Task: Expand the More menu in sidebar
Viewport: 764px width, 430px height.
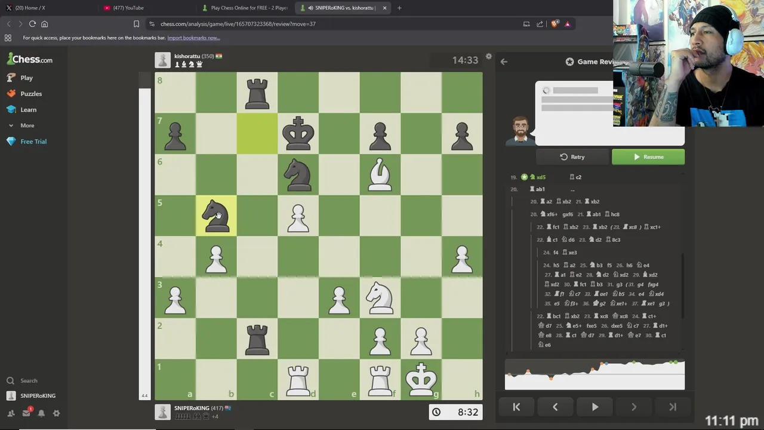Action: [27, 125]
